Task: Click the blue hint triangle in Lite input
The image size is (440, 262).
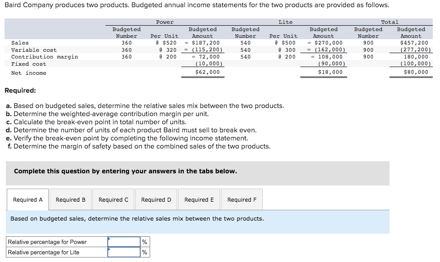Action: pyautogui.click(x=110, y=250)
